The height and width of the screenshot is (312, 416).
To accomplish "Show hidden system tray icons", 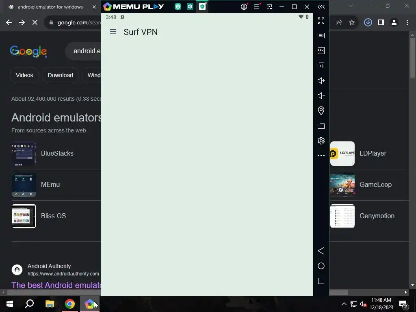I will [x=344, y=304].
